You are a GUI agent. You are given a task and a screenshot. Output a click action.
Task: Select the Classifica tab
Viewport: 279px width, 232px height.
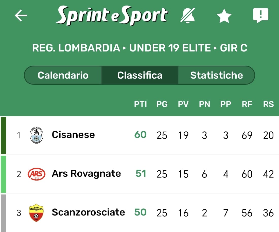click(x=140, y=75)
